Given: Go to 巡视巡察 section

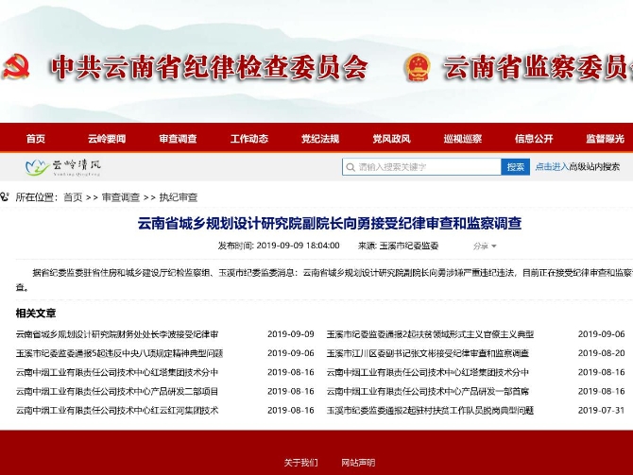Looking at the screenshot, I should (x=462, y=139).
